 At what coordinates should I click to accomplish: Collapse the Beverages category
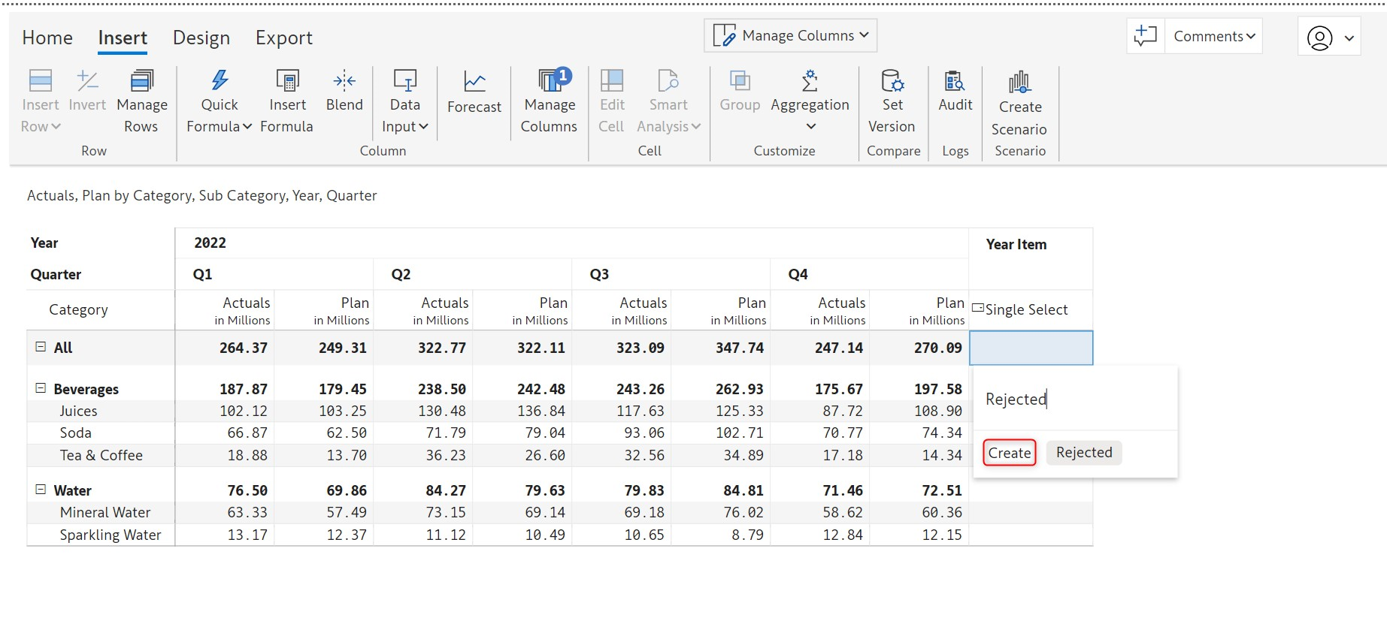(41, 388)
